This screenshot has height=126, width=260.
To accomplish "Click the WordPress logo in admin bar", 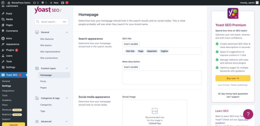I will tap(3, 3).
